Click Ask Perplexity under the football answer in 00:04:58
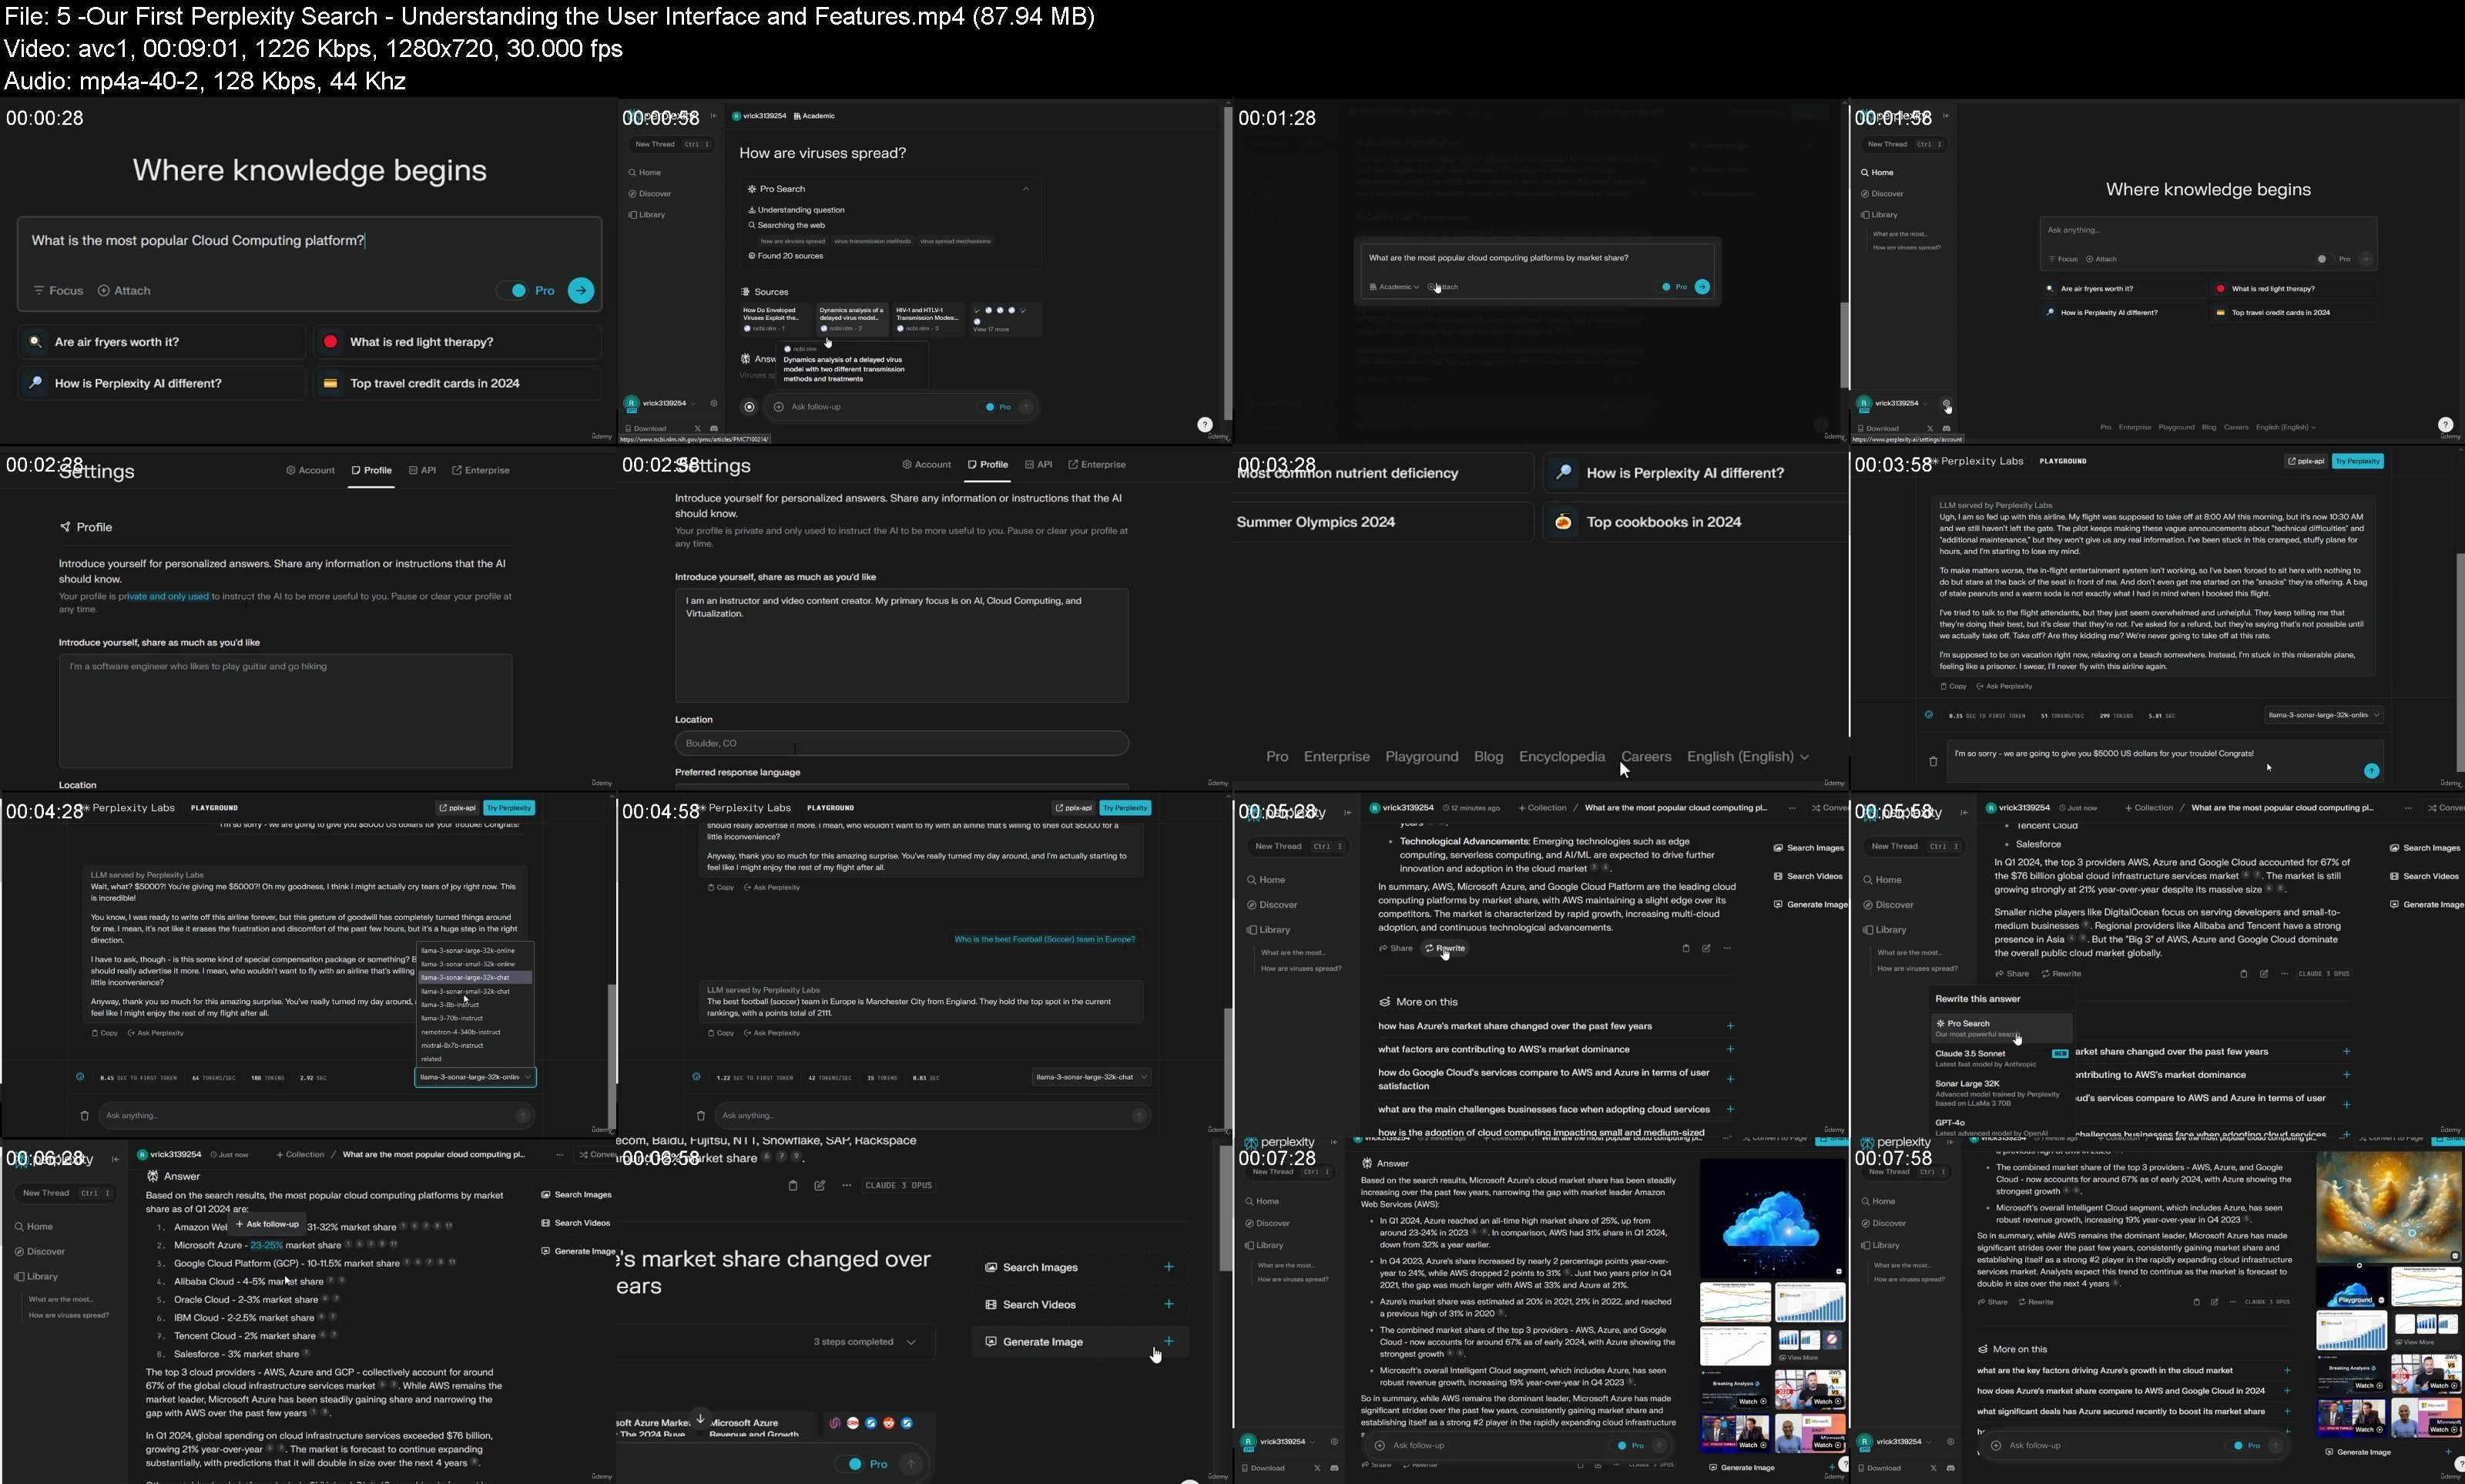2465x1484 pixels. click(x=772, y=1033)
